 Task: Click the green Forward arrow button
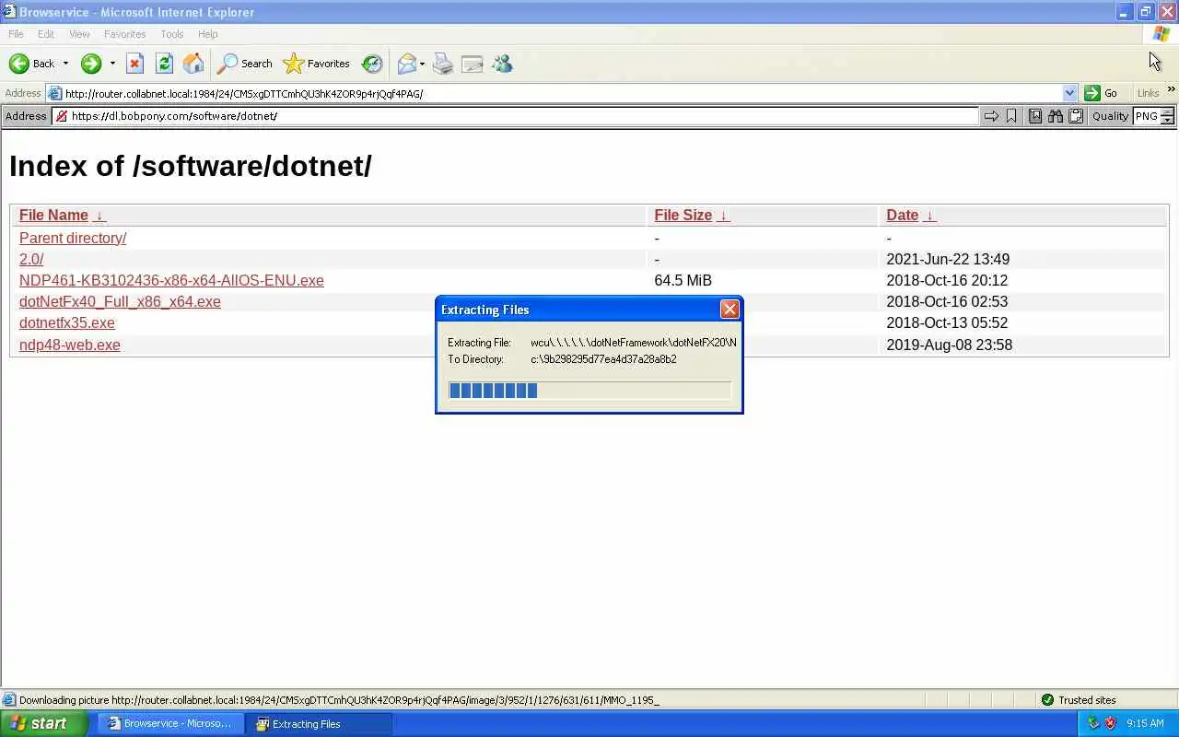coord(90,64)
